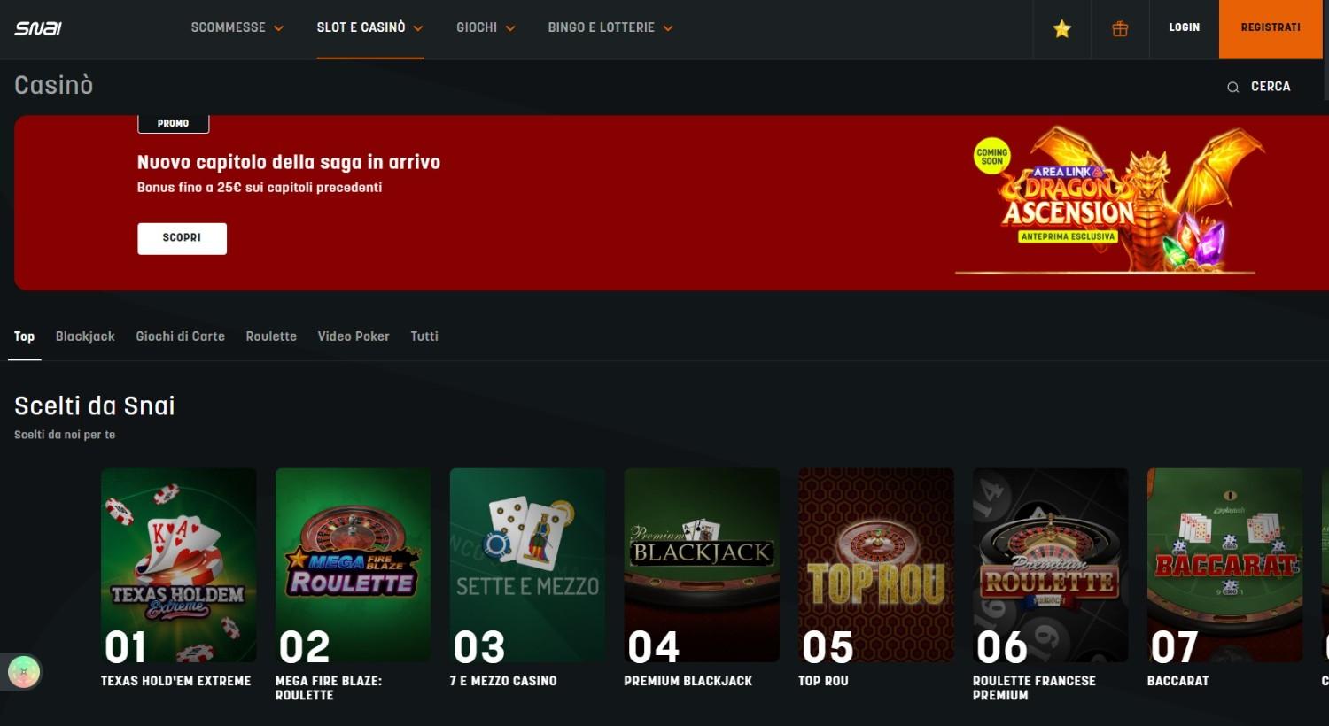
Task: Open promotions via the gift icon
Action: tap(1120, 29)
